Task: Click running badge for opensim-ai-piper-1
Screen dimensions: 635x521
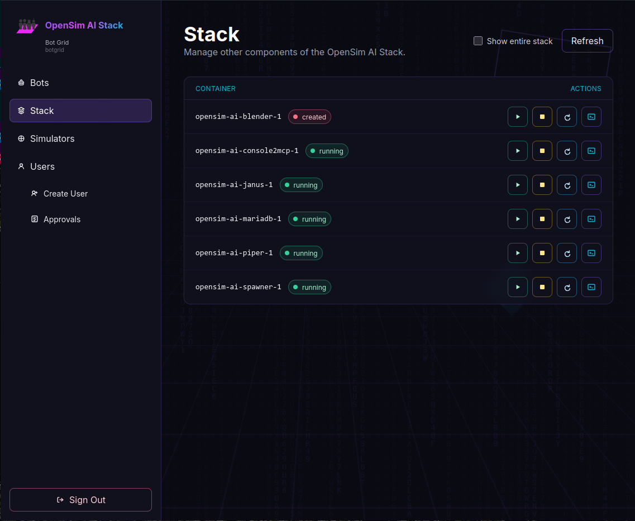Action: click(x=301, y=253)
